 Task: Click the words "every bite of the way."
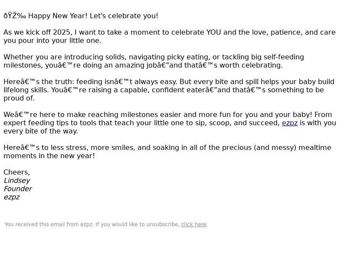[41, 131]
